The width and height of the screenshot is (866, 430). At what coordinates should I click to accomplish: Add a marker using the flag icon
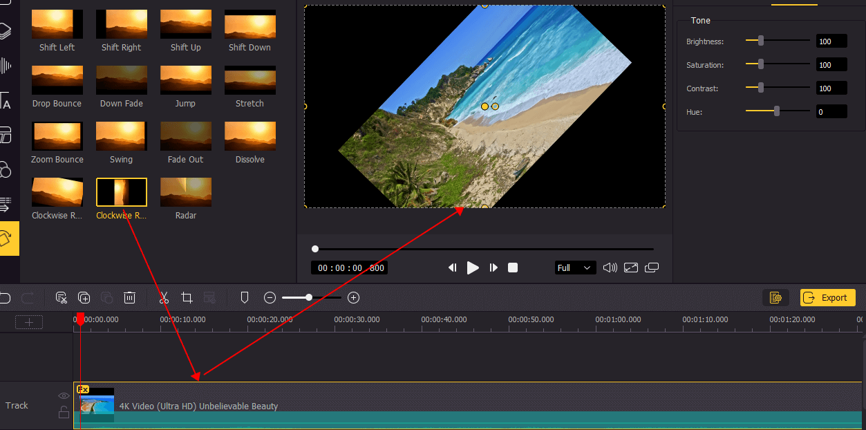tap(244, 297)
